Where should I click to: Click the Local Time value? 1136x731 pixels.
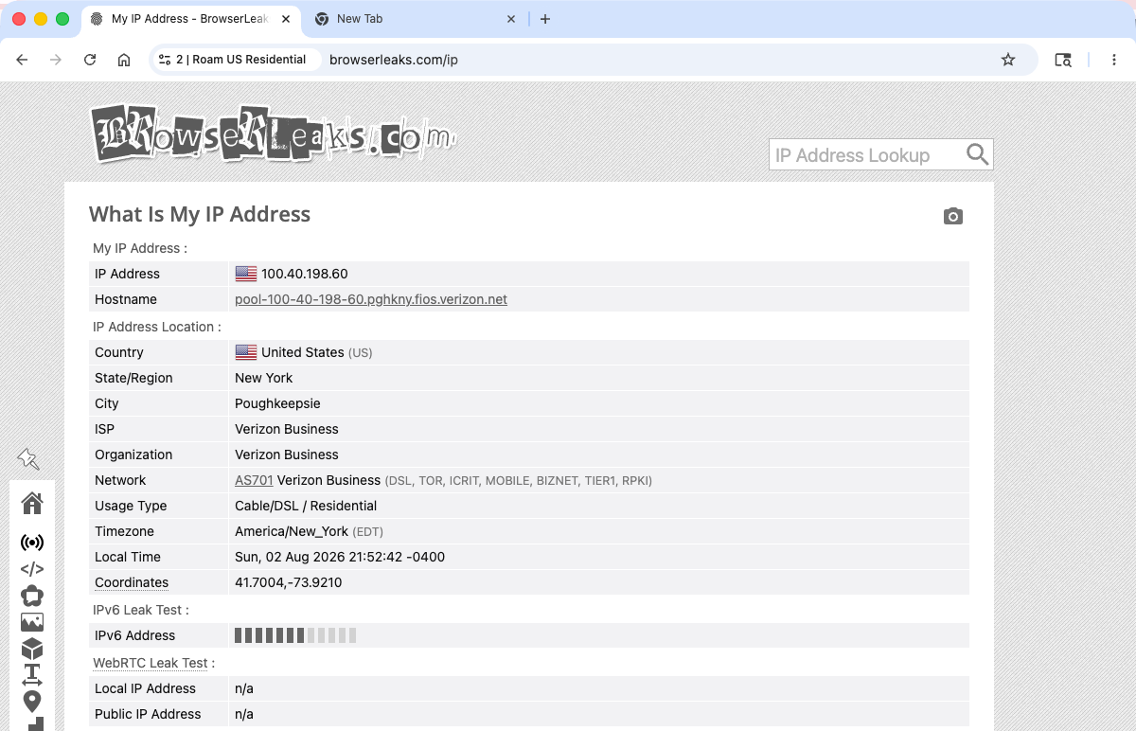(x=340, y=557)
